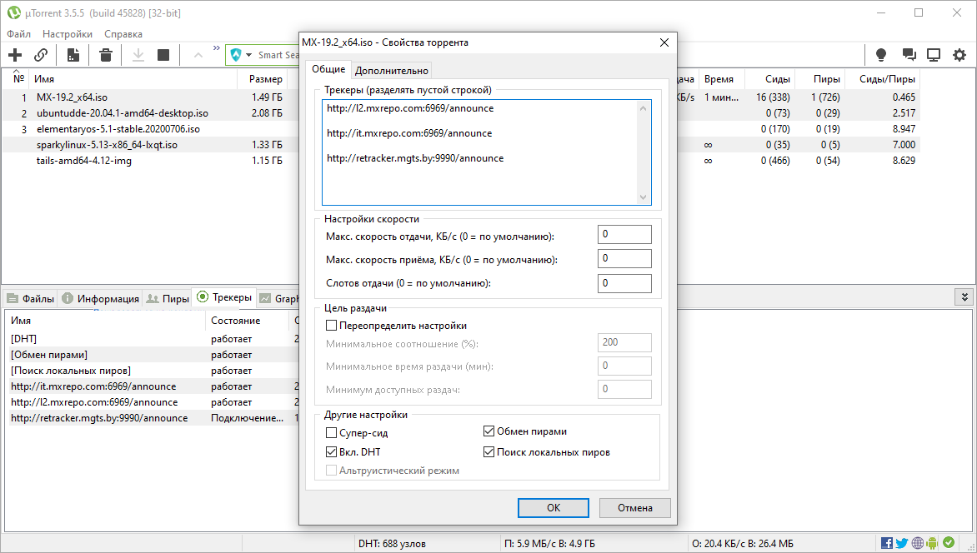The width and height of the screenshot is (977, 553).
Task: Sort by Имя column header in torrent list
Action: [133, 79]
